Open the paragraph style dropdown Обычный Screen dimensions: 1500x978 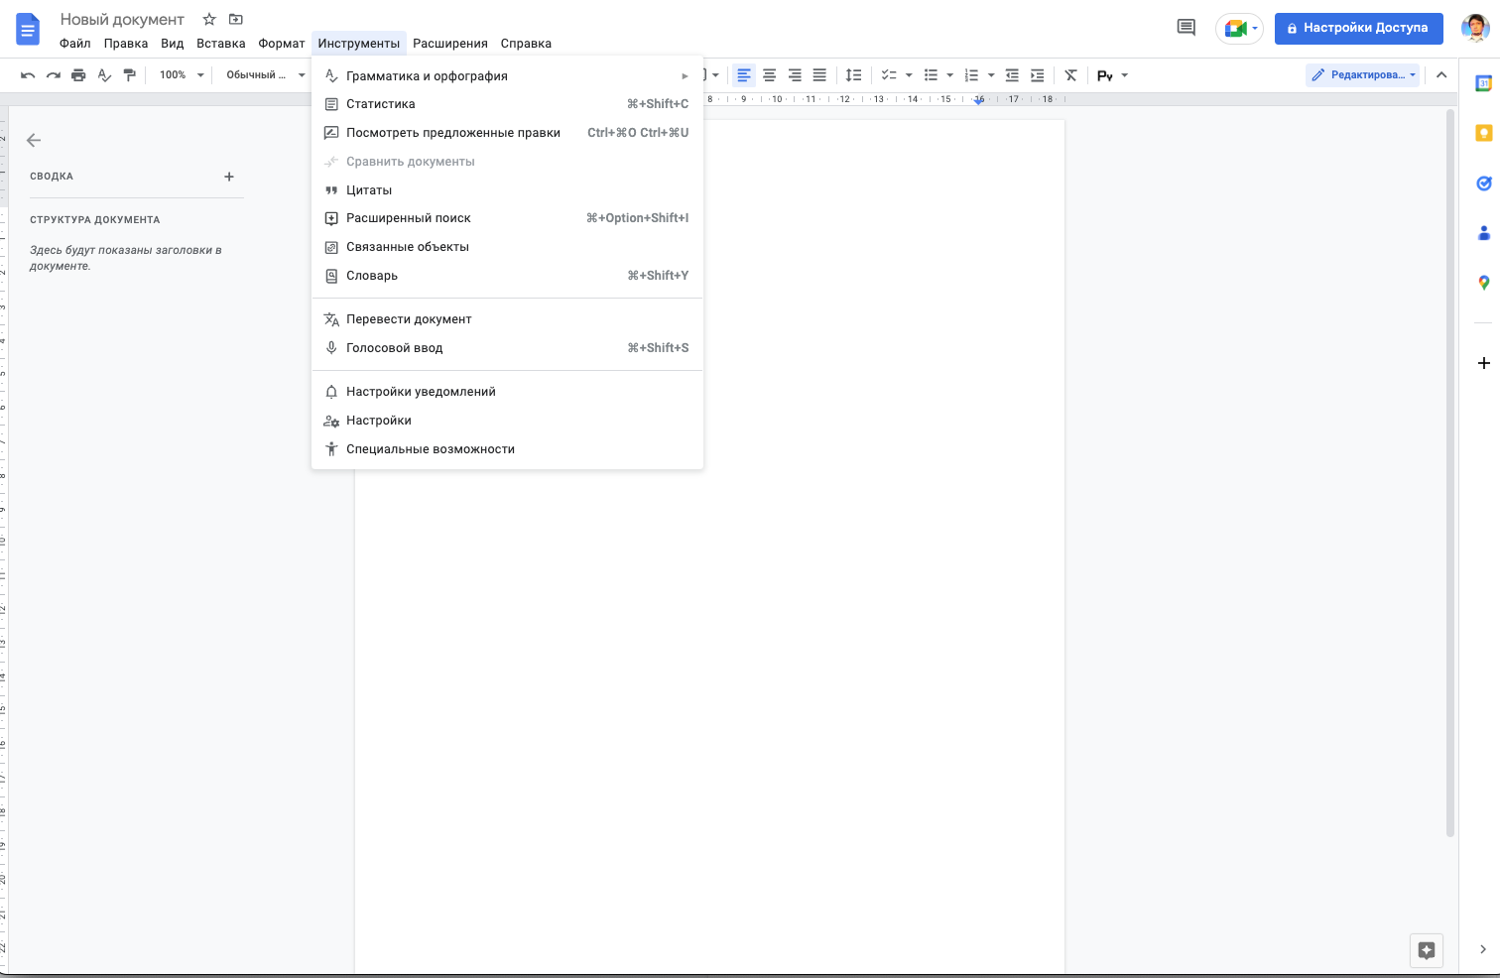coord(265,75)
